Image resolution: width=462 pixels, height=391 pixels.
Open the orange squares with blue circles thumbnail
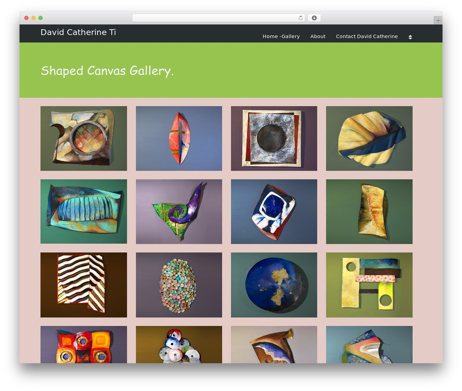(x=84, y=344)
